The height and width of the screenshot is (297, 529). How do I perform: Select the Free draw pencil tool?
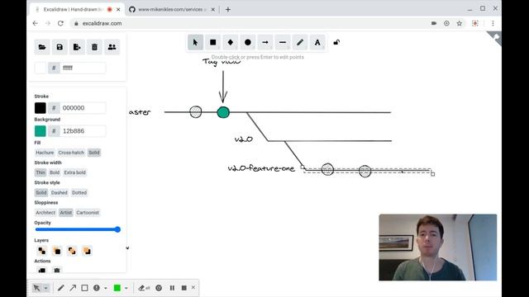pos(300,42)
